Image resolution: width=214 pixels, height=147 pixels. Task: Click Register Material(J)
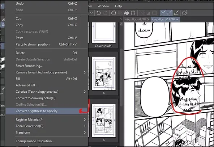tap(46, 119)
